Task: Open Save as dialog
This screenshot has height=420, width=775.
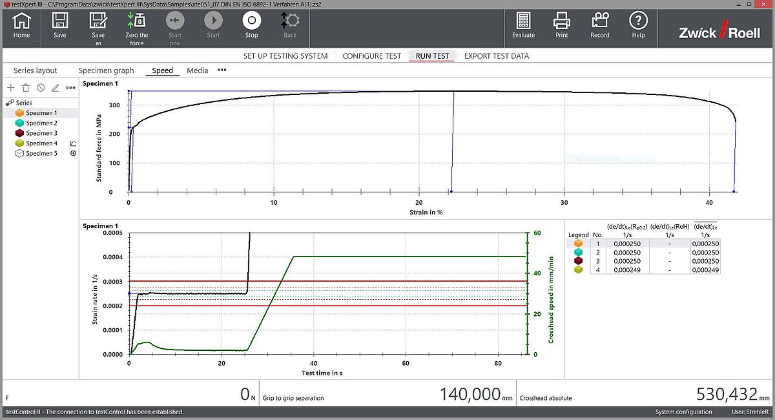Action: point(98,29)
